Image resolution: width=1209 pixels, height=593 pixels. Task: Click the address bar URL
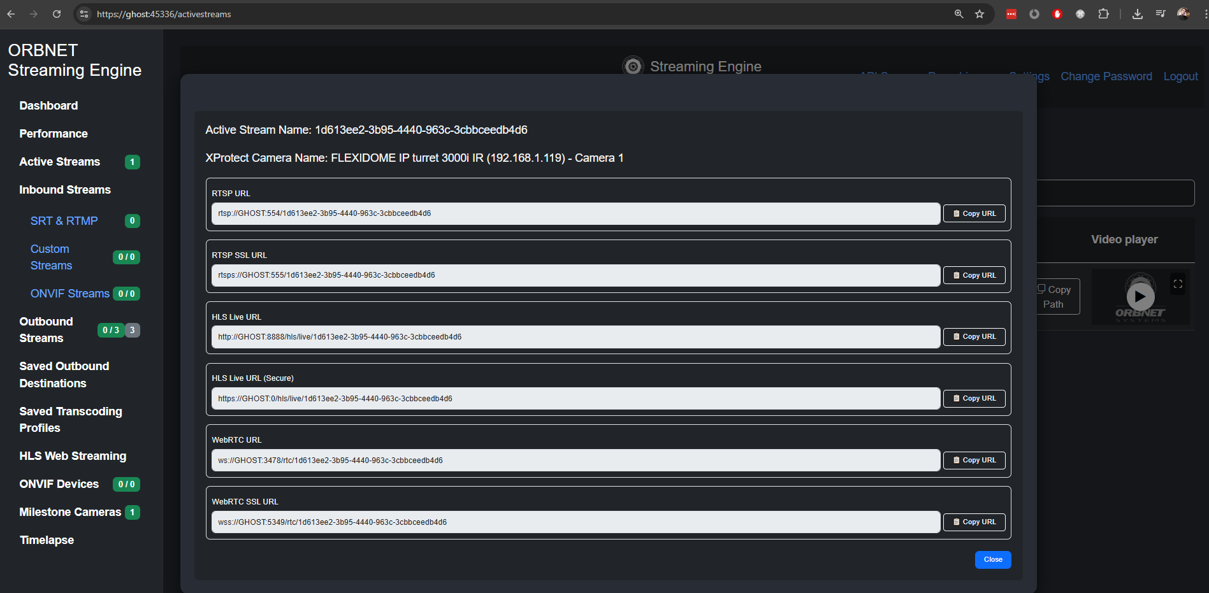pos(164,14)
